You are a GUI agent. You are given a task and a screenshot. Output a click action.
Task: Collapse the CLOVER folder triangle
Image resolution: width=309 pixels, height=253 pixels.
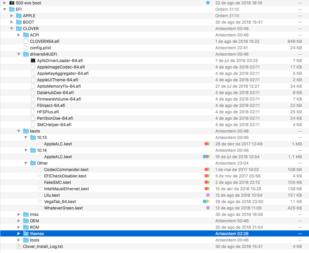coord(12,29)
